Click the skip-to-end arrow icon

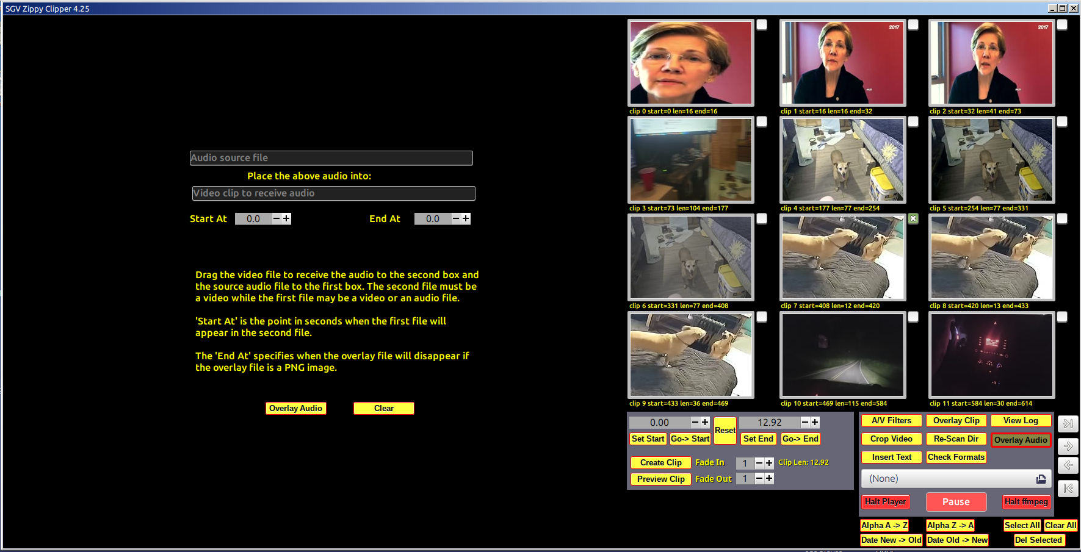click(x=1068, y=423)
